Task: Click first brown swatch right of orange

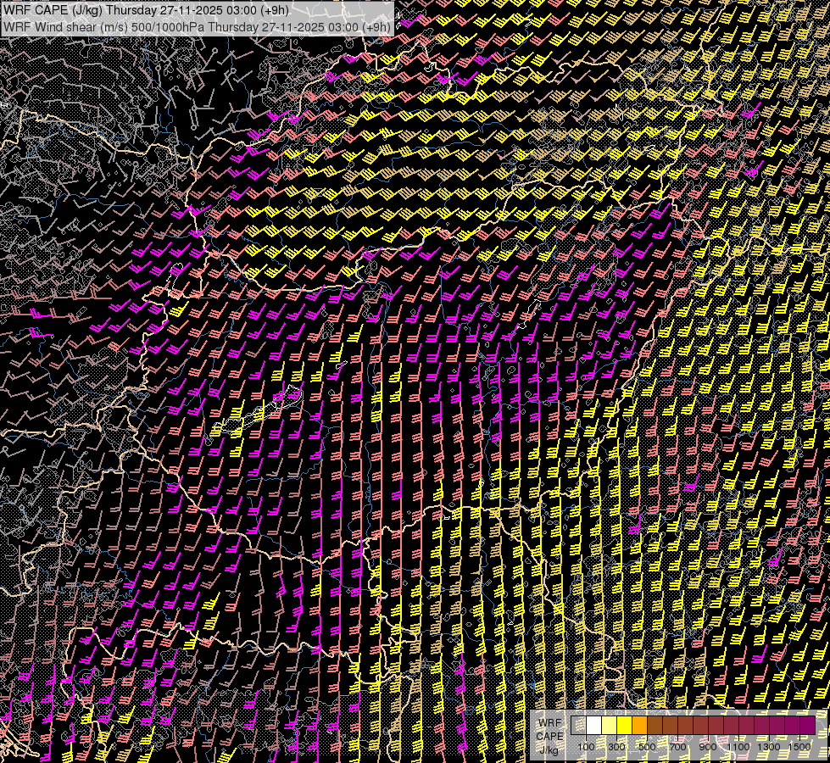Action: pos(655,725)
